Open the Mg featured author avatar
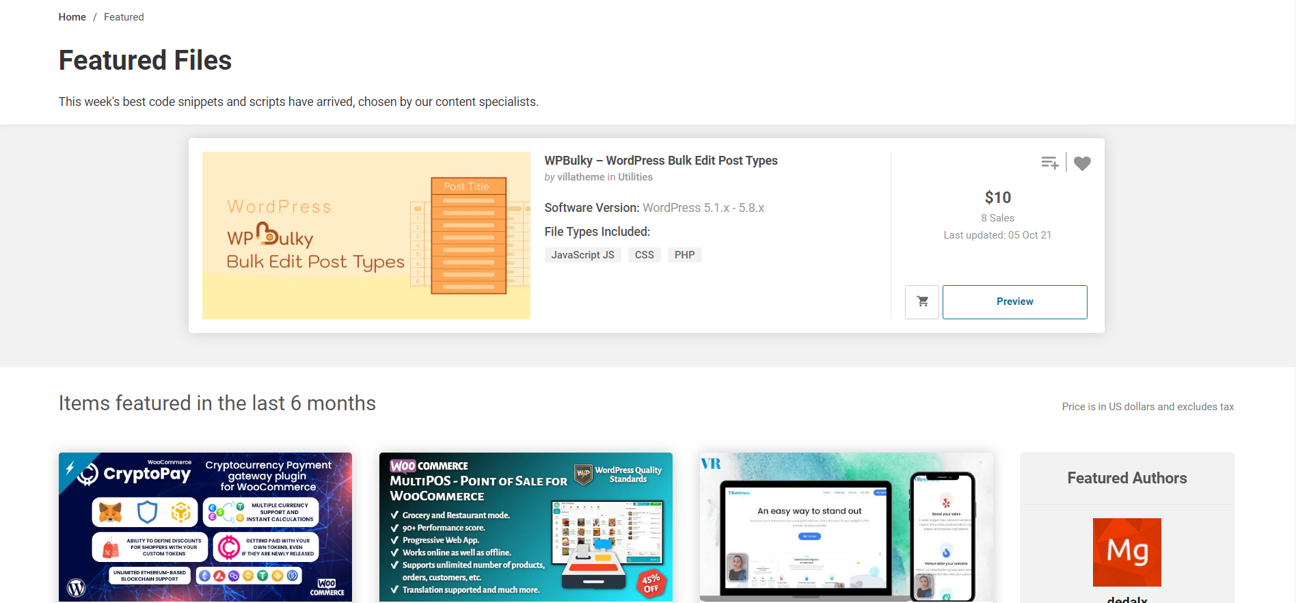 tap(1127, 552)
